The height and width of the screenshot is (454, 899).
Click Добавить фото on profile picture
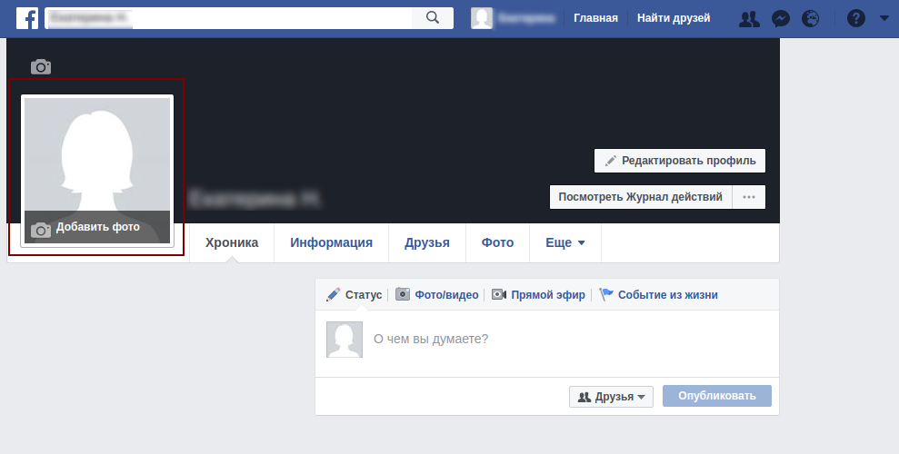tap(97, 227)
